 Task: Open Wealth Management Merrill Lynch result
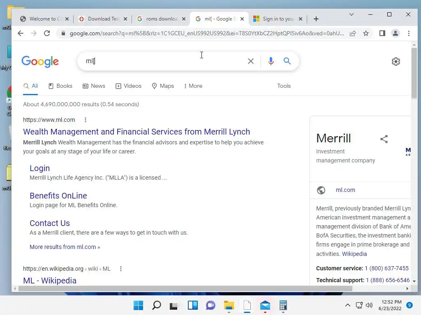(x=136, y=132)
